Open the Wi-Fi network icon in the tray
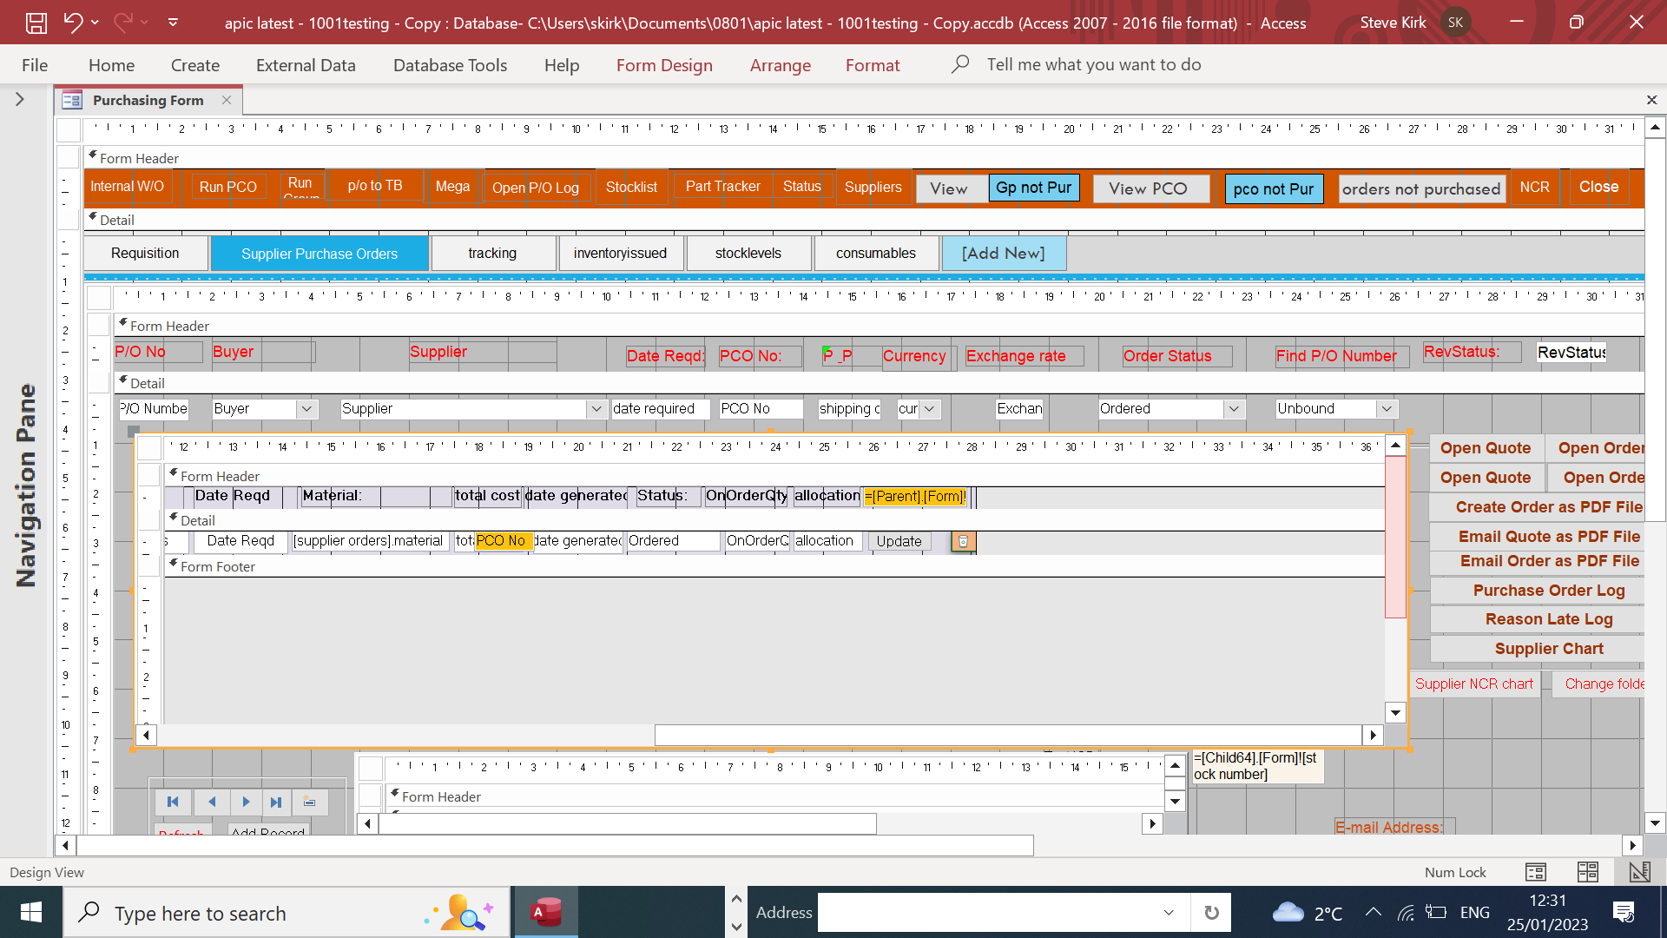 pyautogui.click(x=1406, y=913)
